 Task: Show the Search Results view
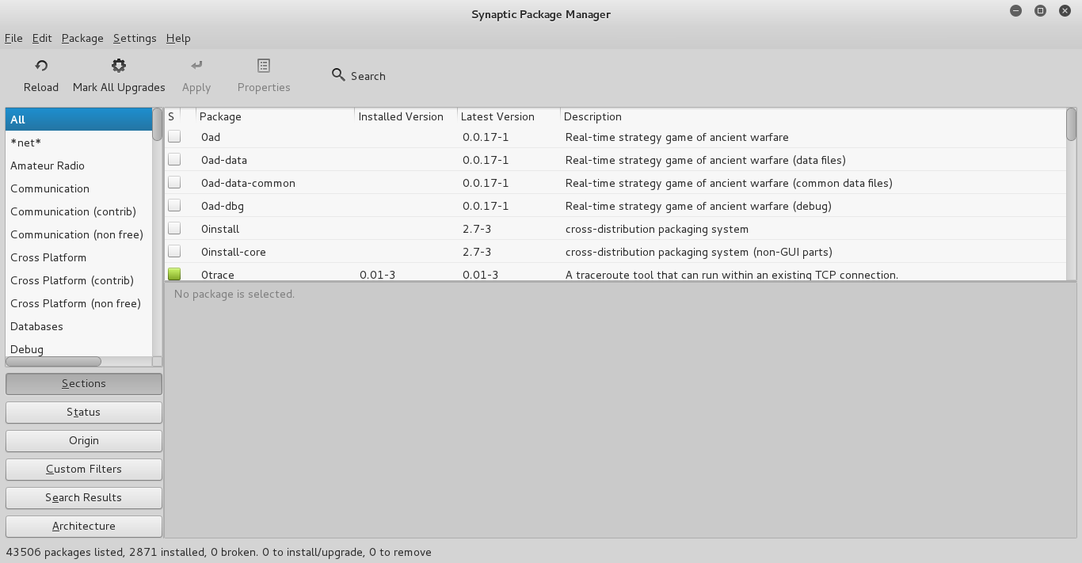84,497
